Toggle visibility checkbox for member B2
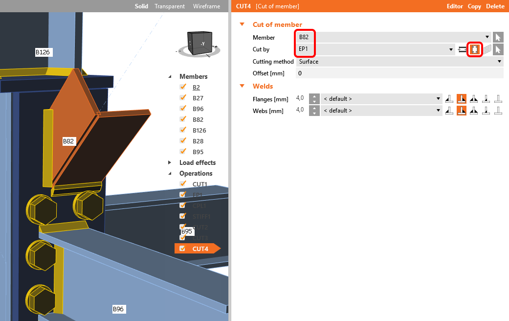Image resolution: width=509 pixels, height=321 pixels. click(x=183, y=87)
